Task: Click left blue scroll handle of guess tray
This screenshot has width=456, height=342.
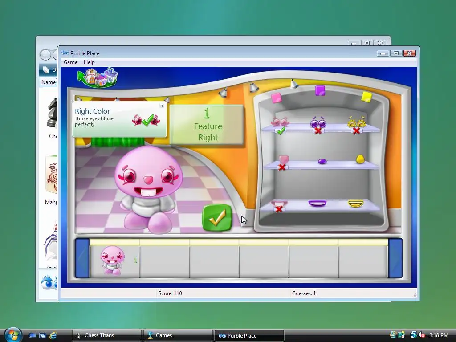Action: pos(82,258)
